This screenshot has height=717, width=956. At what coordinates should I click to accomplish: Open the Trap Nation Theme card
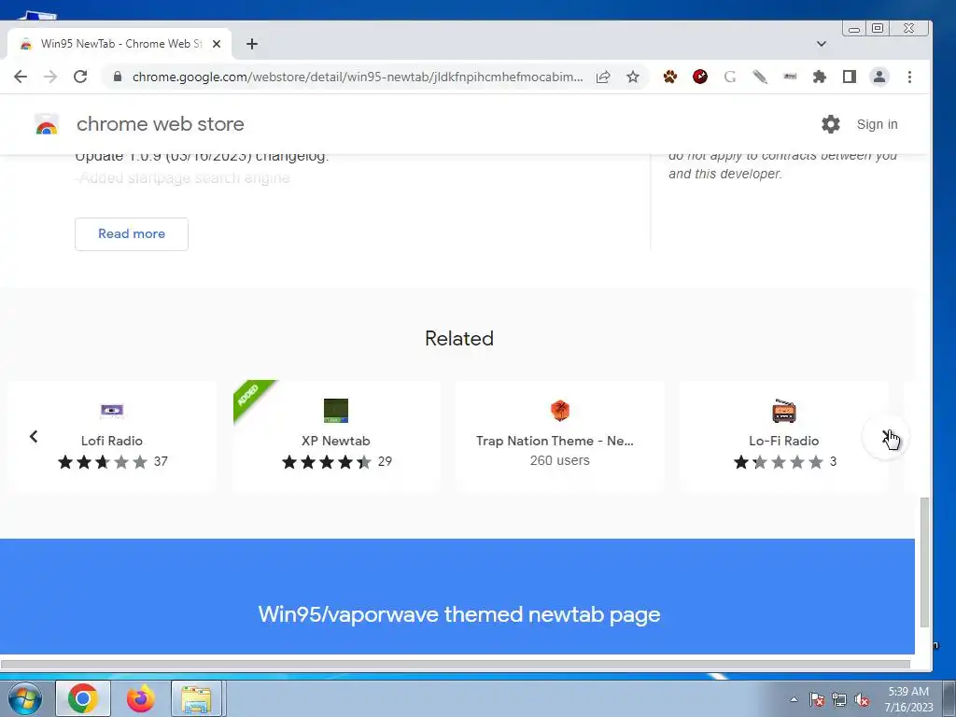(560, 435)
